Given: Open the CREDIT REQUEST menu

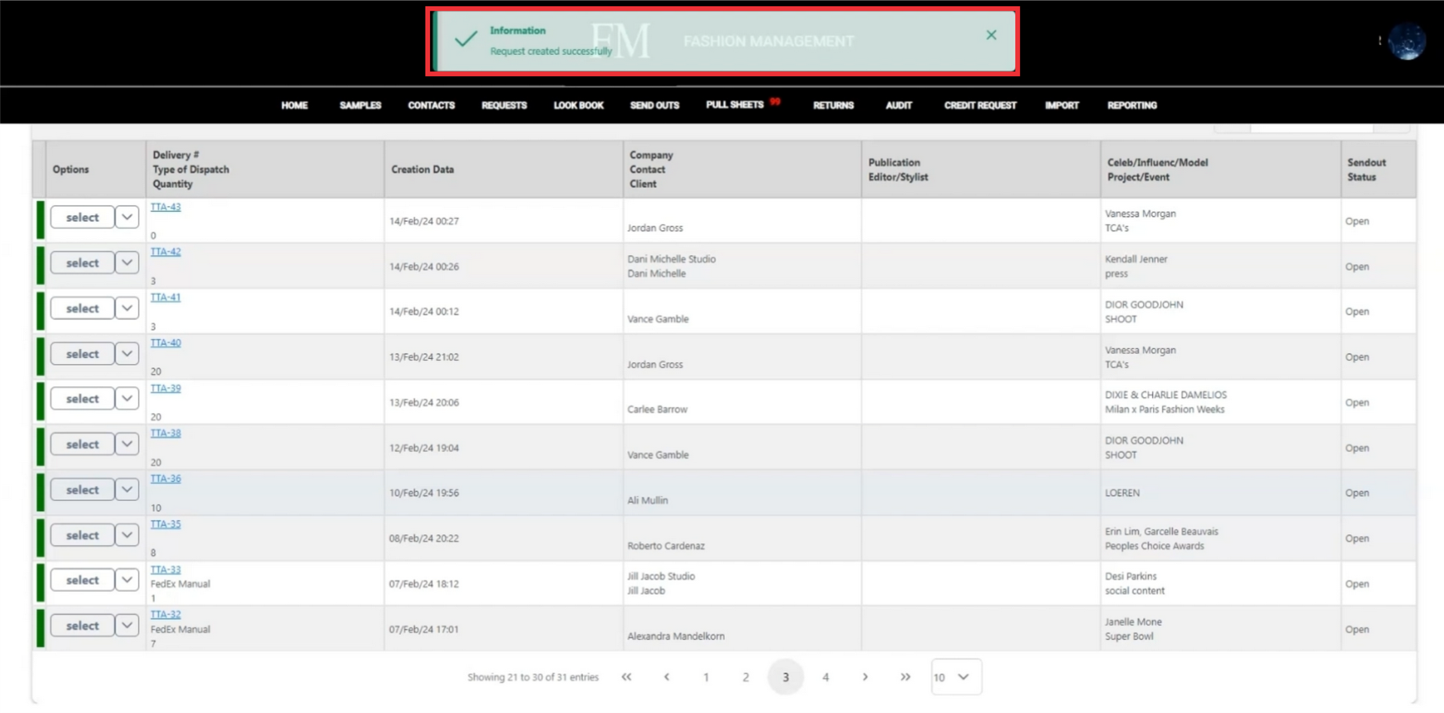Looking at the screenshot, I should (x=980, y=105).
